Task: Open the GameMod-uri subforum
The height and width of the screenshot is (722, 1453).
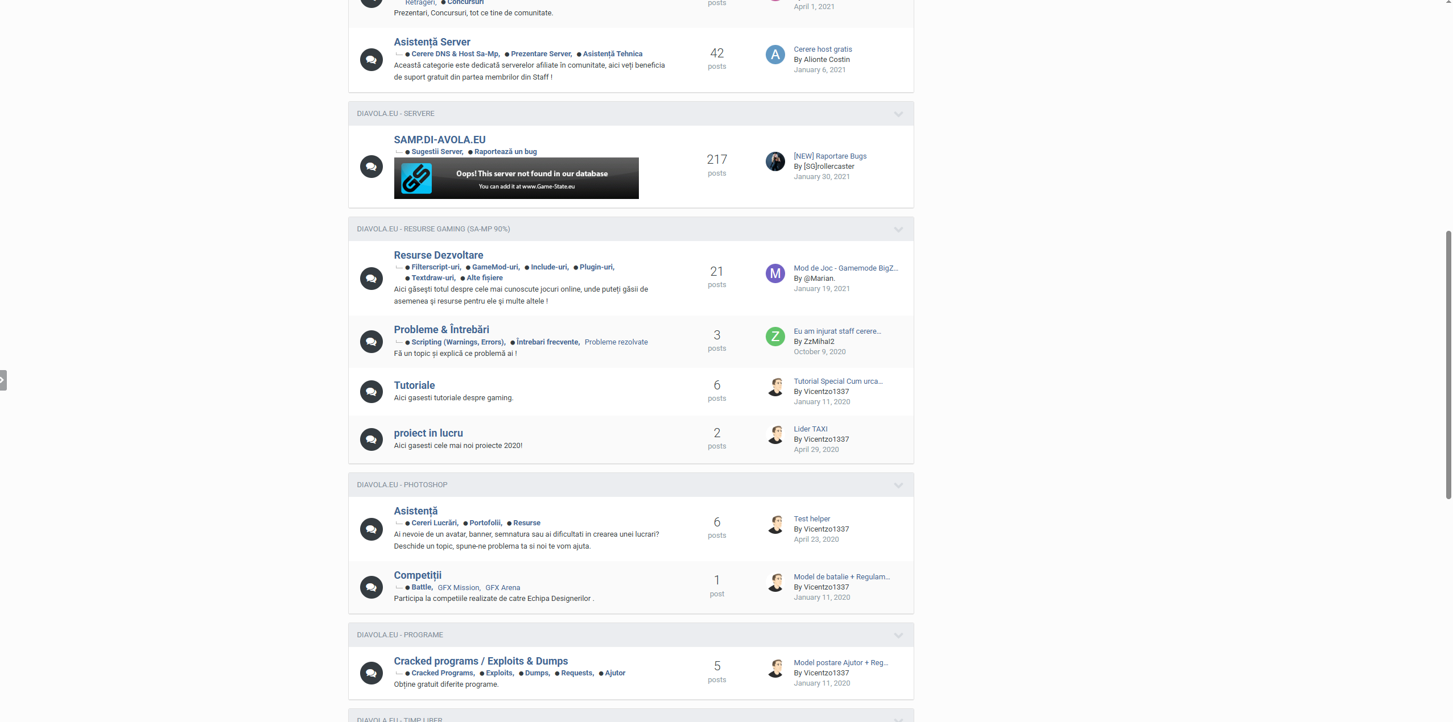Action: click(495, 267)
